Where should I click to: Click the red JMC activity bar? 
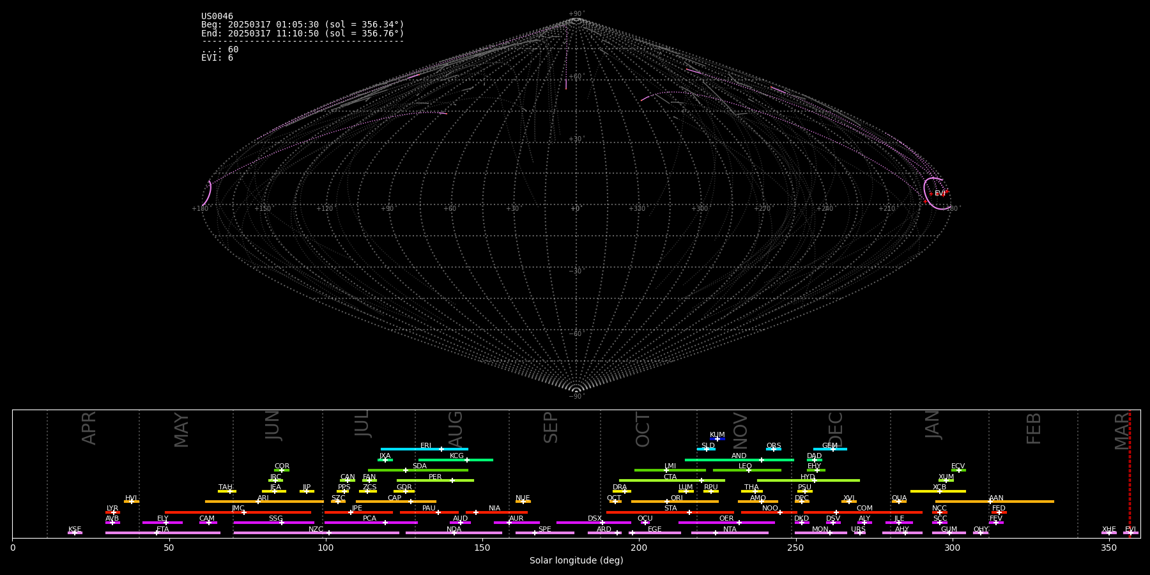click(x=238, y=512)
